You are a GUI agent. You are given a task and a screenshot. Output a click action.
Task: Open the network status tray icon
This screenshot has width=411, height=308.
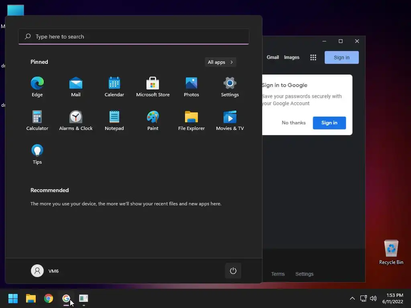pos(363,298)
